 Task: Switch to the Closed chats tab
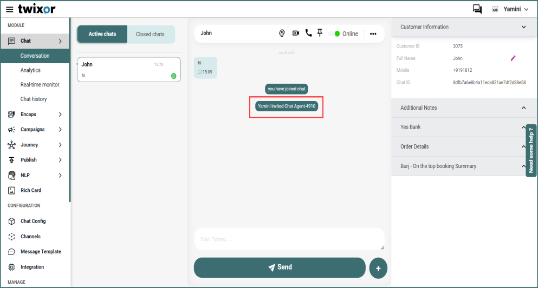pyautogui.click(x=150, y=34)
